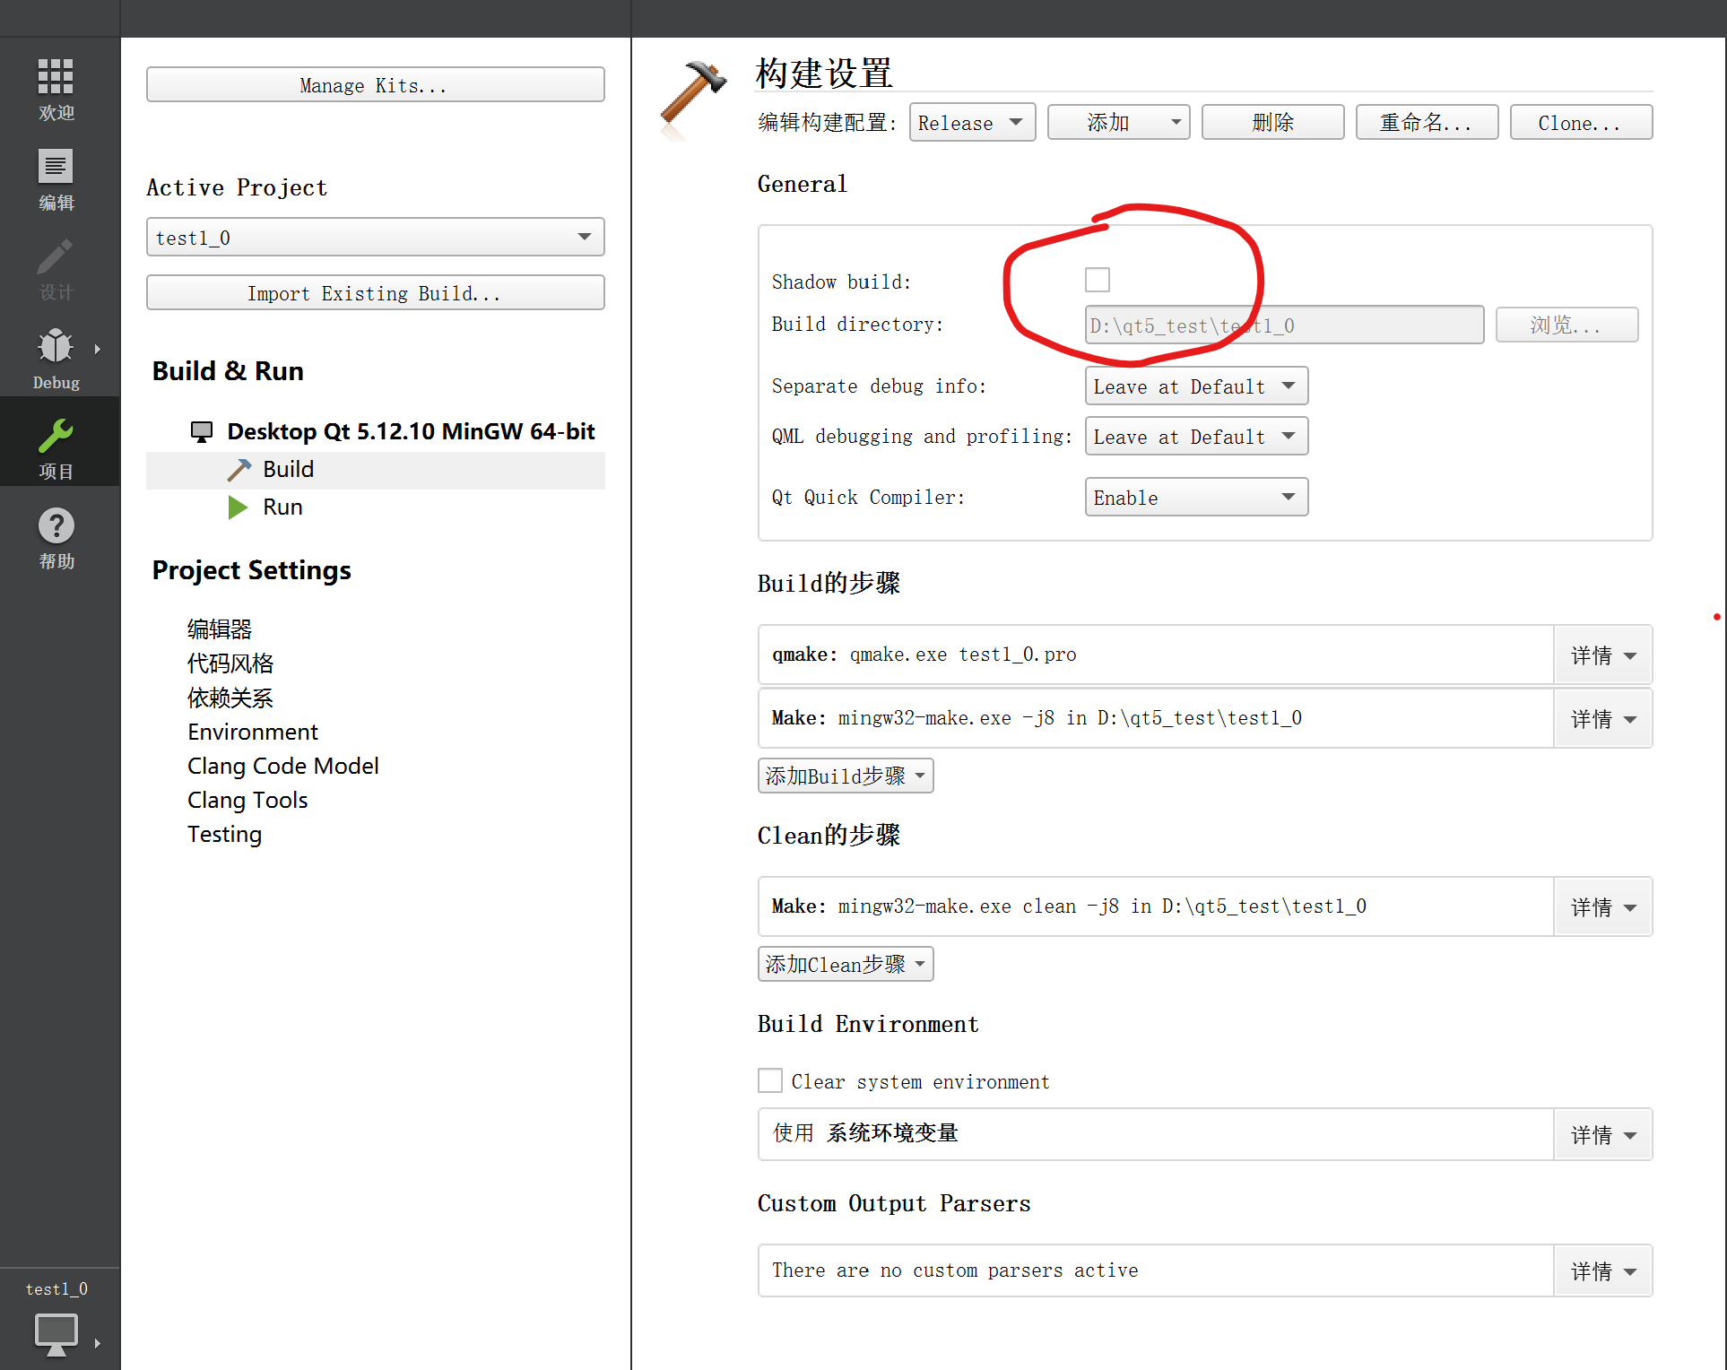Expand 详情 for the Clean Make step
This screenshot has height=1370, width=1727.
point(1602,907)
